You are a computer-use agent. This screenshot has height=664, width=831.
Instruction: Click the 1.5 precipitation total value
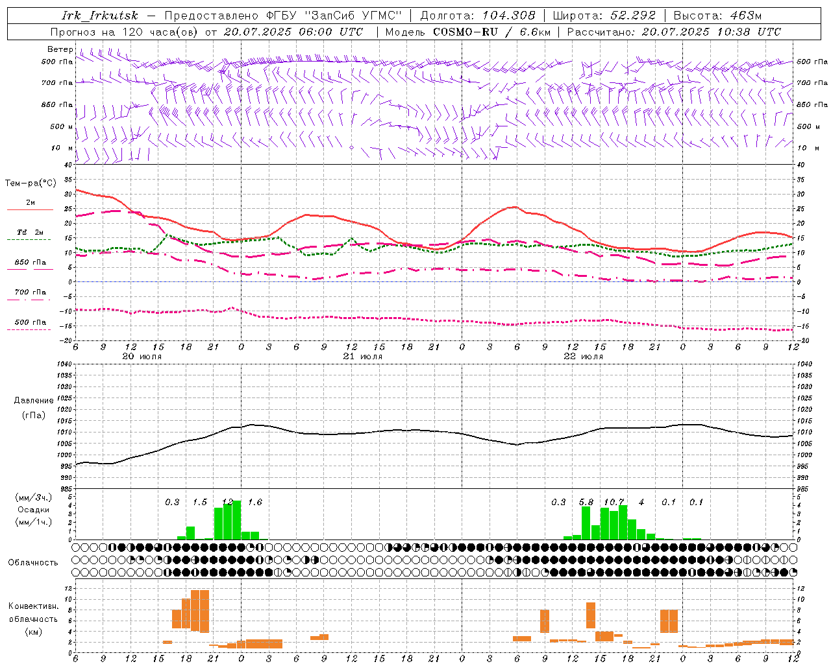tap(199, 503)
